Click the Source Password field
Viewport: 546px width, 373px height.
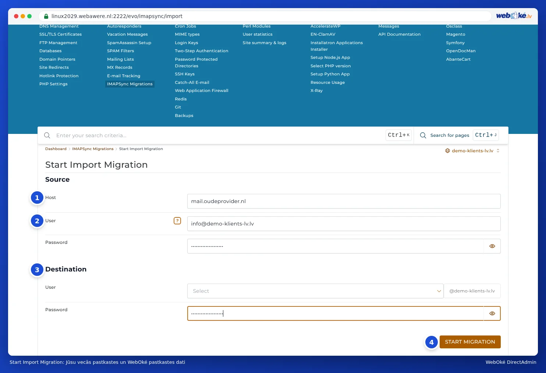pyautogui.click(x=335, y=246)
